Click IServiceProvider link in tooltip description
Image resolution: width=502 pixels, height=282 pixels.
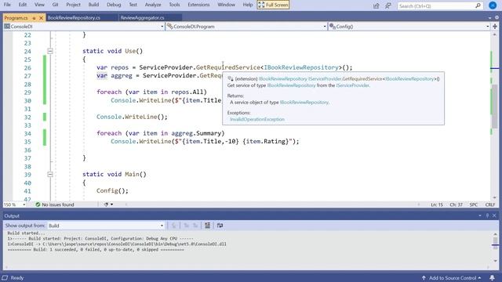click(352, 85)
